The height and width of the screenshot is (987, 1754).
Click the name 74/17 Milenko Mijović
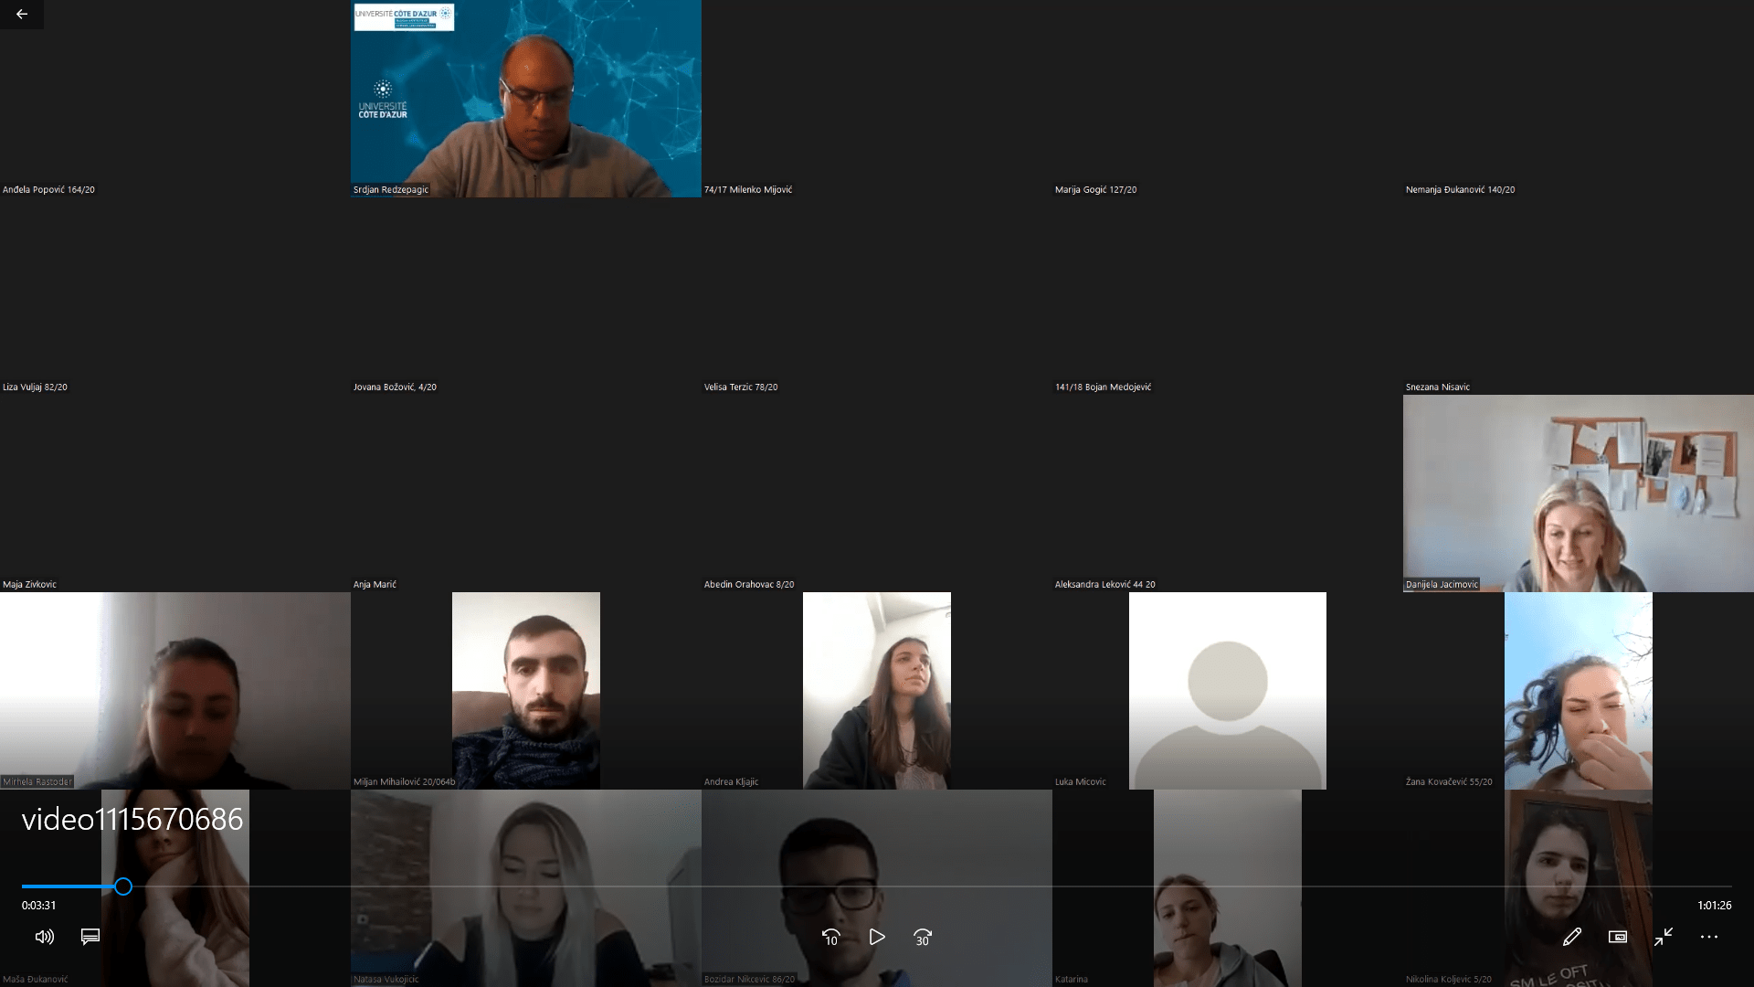pos(748,190)
